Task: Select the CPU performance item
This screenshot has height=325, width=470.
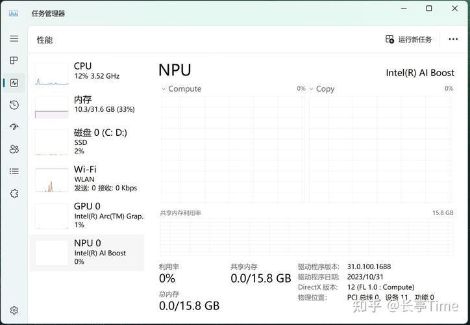Action: (x=87, y=74)
